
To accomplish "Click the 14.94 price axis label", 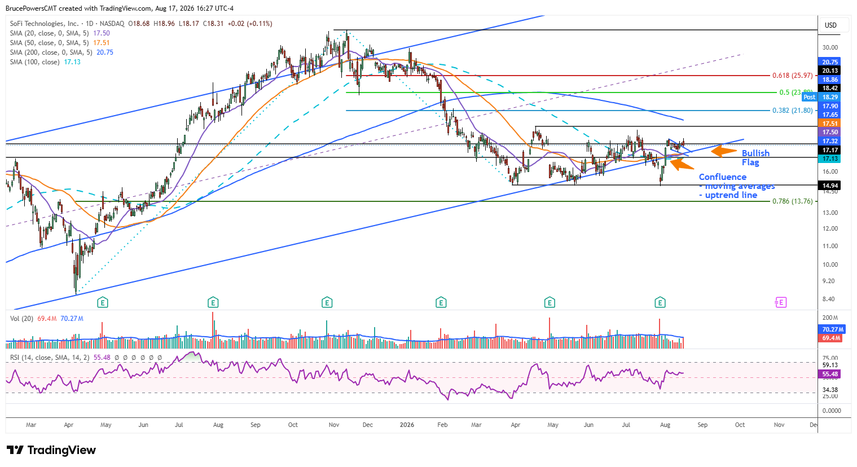I will (x=830, y=186).
